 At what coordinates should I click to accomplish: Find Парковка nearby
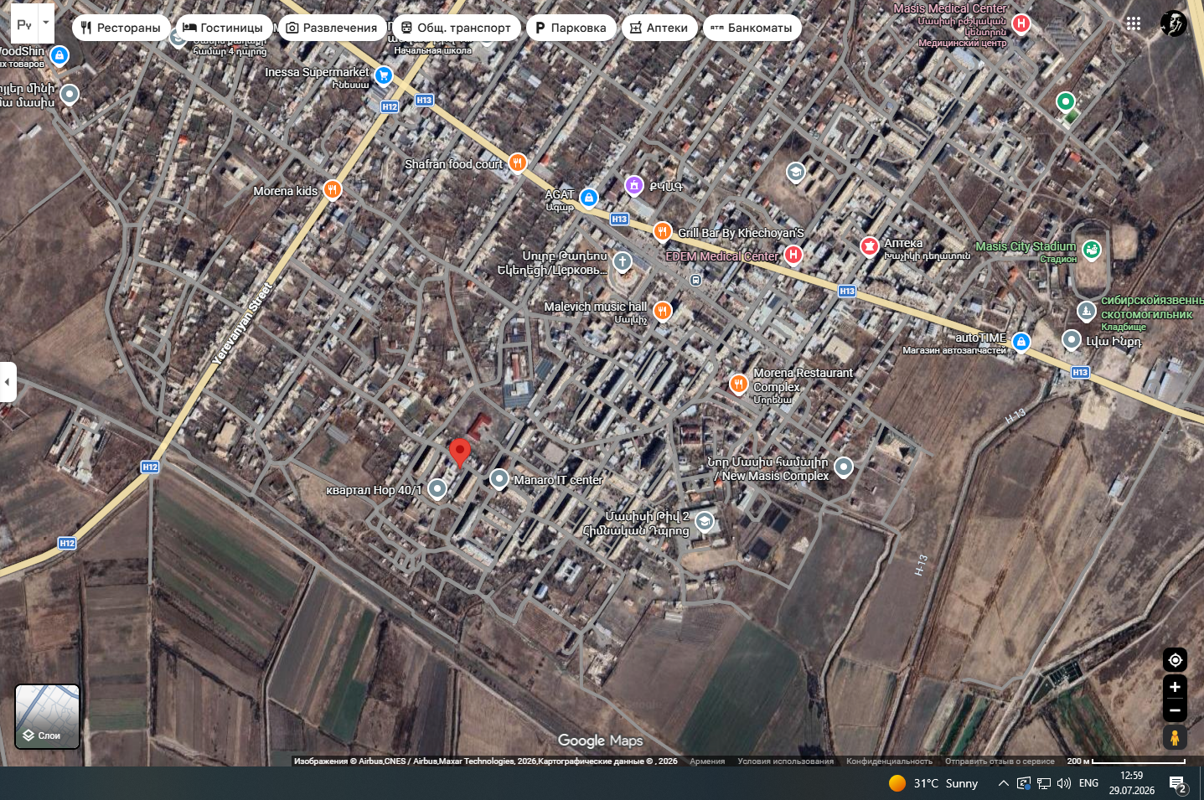571,28
